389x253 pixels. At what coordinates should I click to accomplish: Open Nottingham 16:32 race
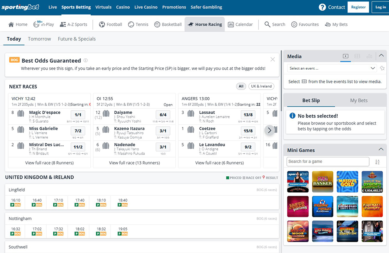tap(16, 231)
